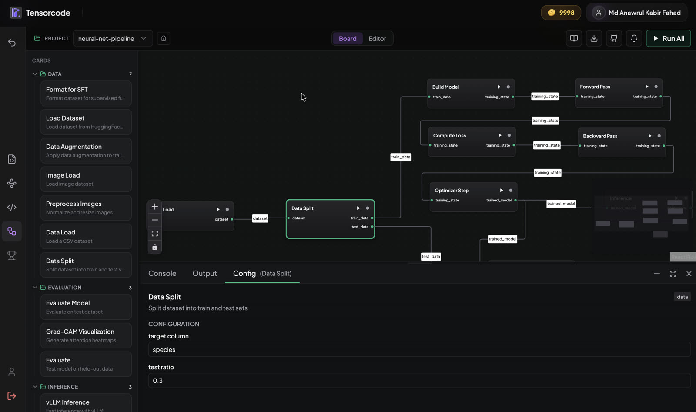Run the Backward Pass node with its play icon

tap(650, 136)
